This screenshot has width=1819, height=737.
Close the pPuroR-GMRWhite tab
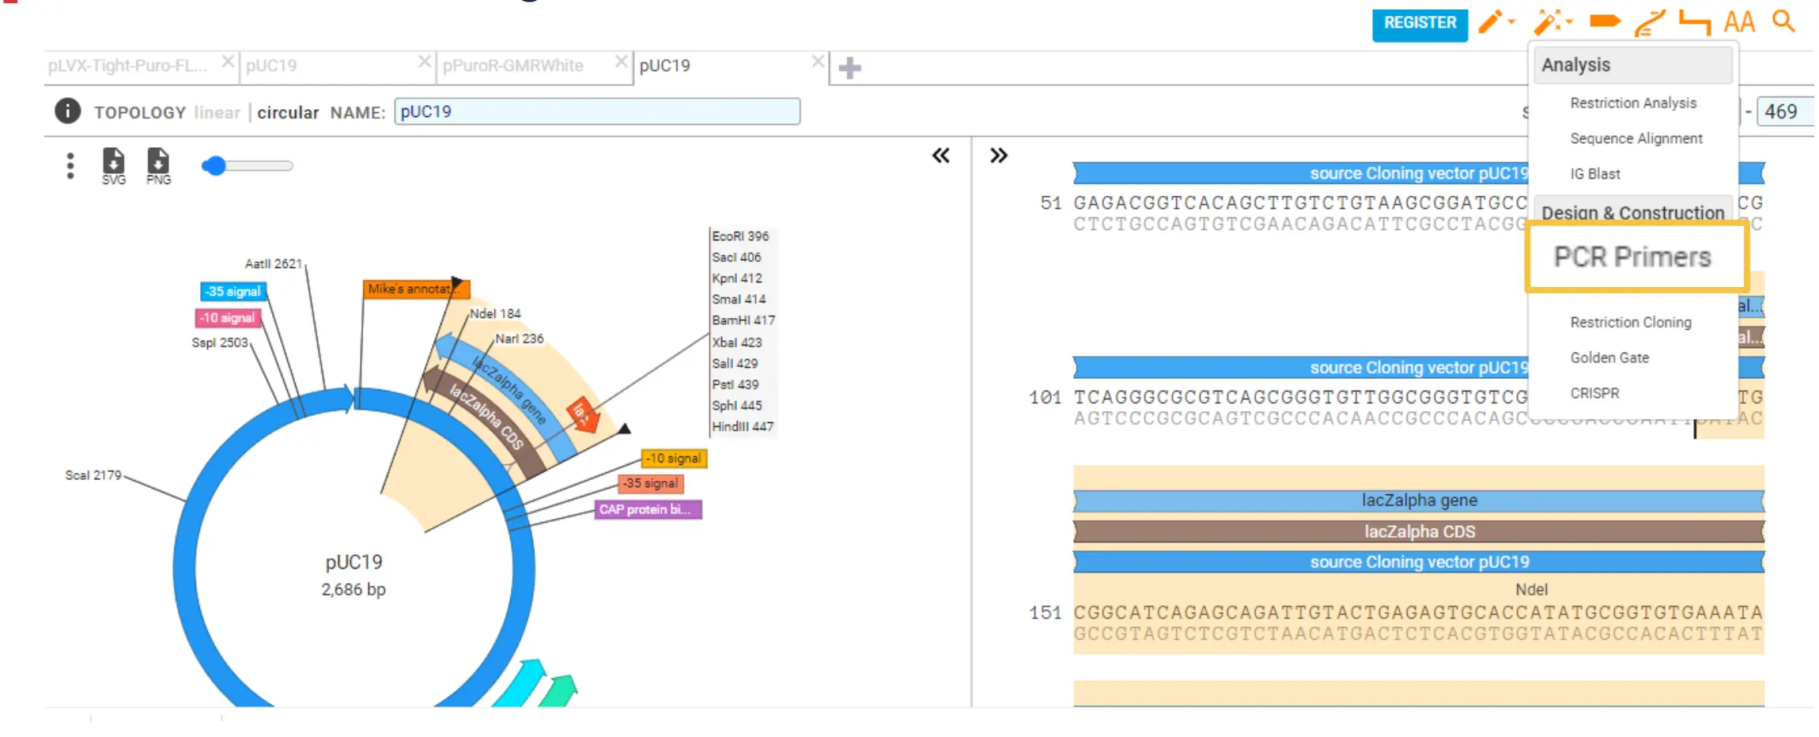[x=621, y=61]
